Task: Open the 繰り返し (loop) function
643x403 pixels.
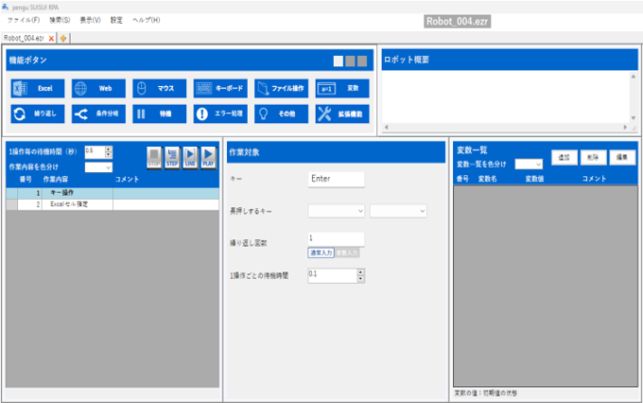Action: click(38, 114)
